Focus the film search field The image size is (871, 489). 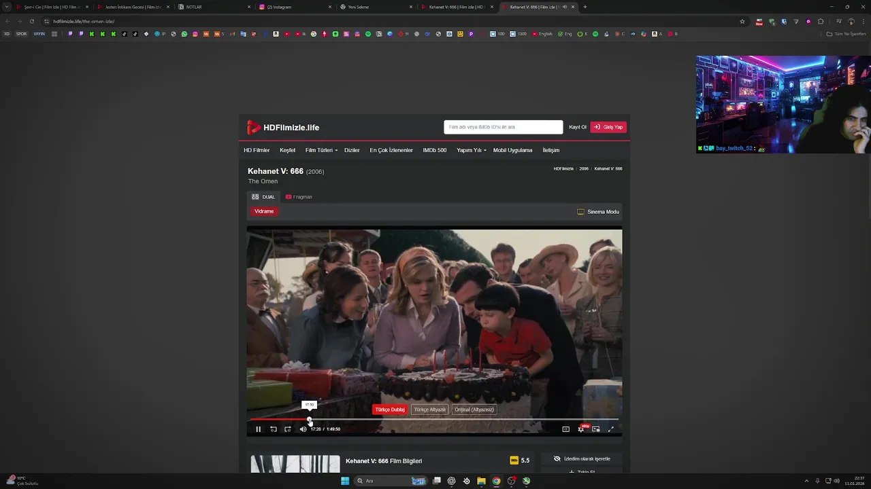coord(503,127)
